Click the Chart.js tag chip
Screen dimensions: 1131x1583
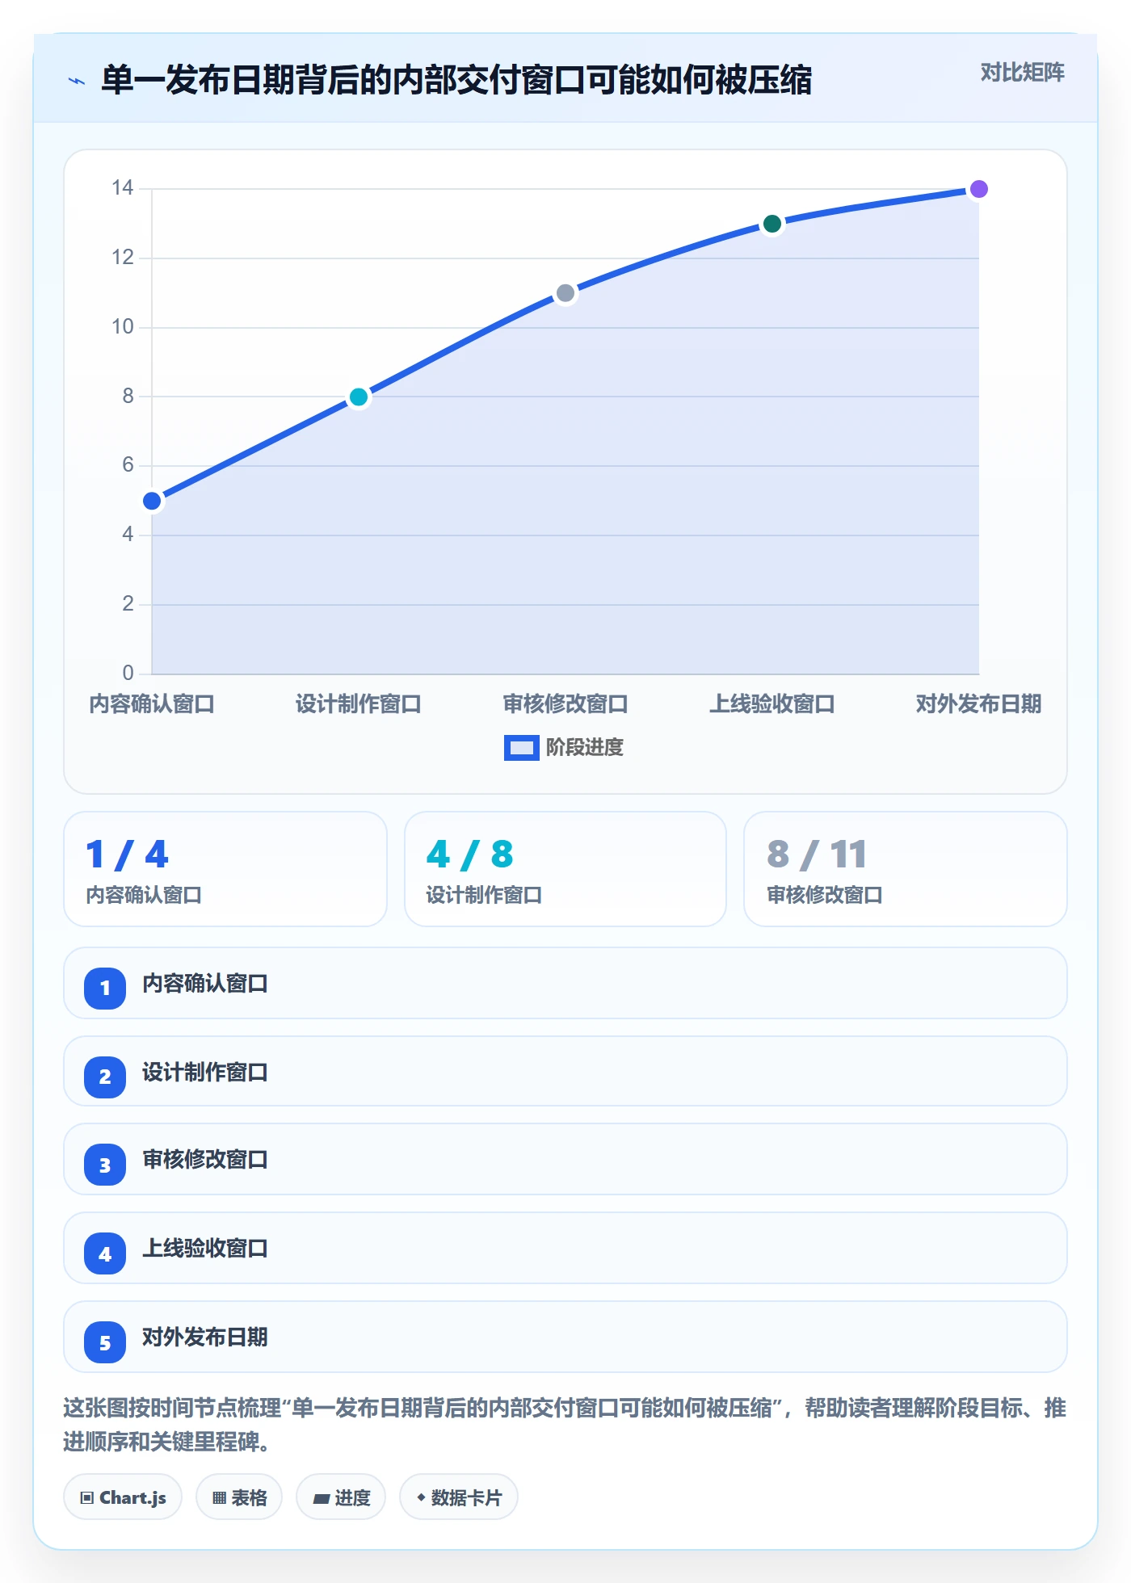[123, 1497]
